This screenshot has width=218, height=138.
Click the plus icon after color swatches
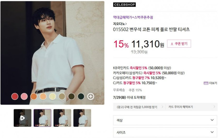91,96
